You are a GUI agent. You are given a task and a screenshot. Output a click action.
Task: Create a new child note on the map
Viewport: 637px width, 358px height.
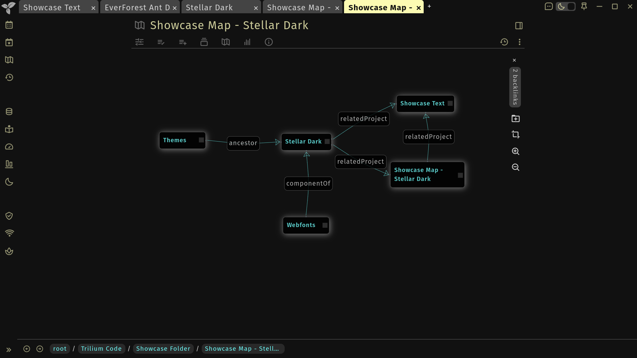point(516,119)
